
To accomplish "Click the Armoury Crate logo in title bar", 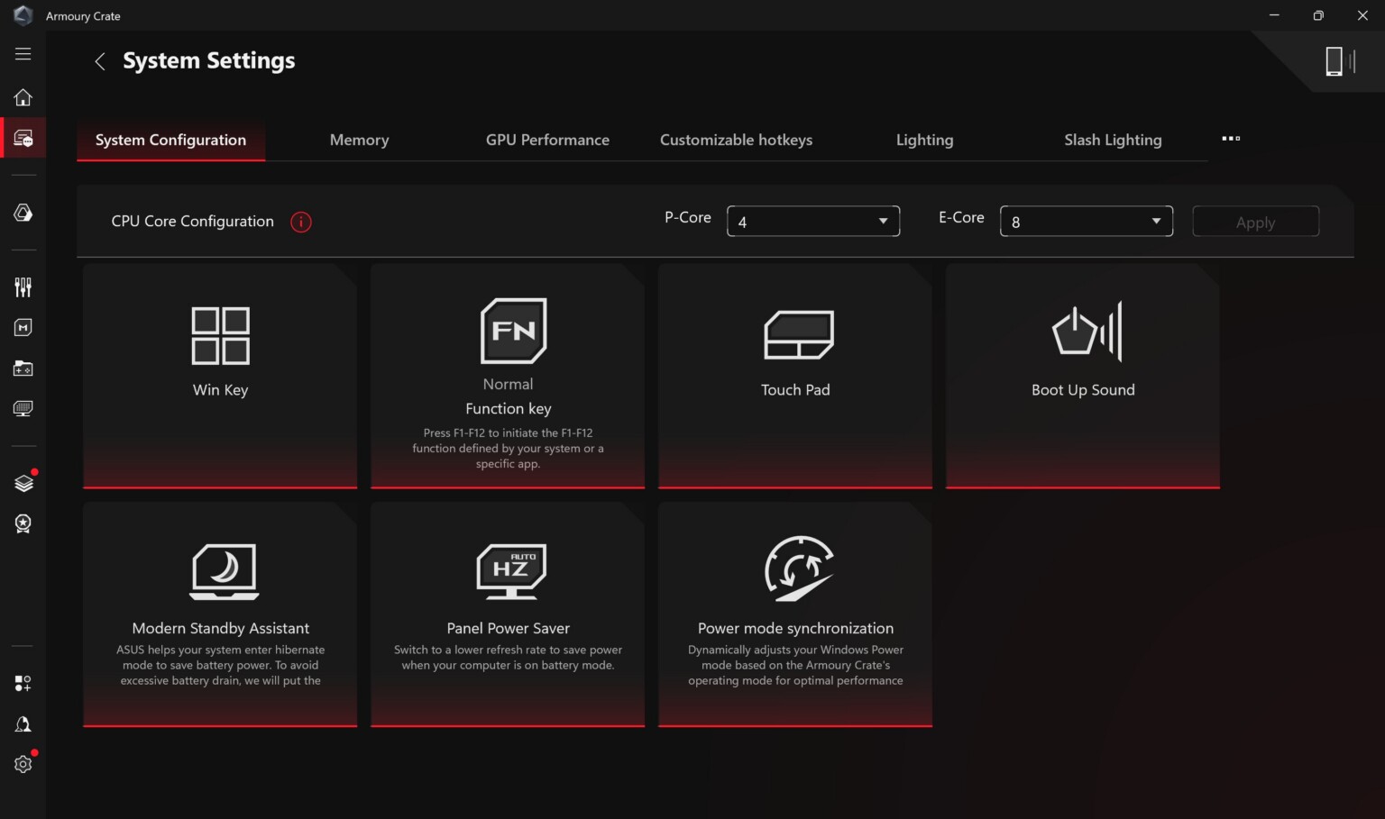I will (23, 15).
